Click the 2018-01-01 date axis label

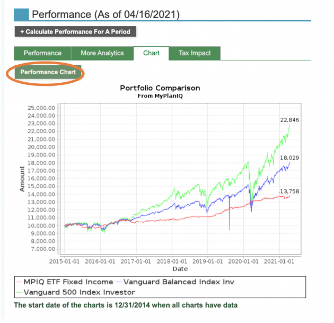click(172, 261)
